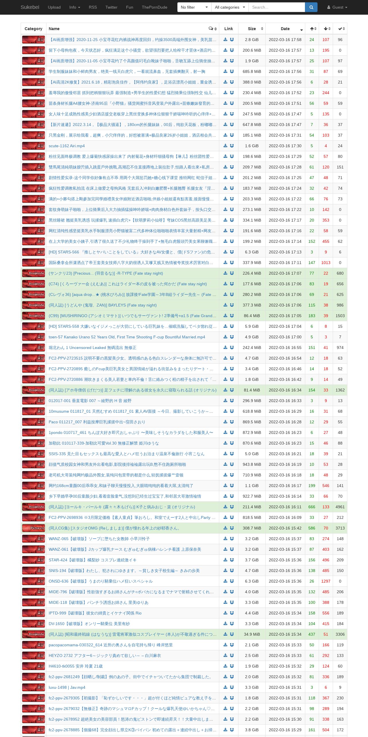368x737 pixels.
Task: Download torrent for H4610-tk0055 row
Action: point(225,666)
